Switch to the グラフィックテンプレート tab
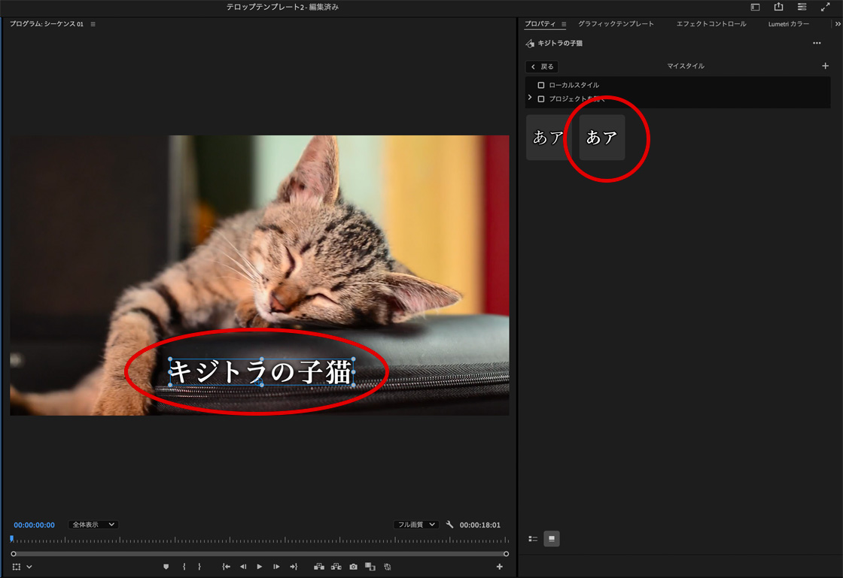 (616, 24)
